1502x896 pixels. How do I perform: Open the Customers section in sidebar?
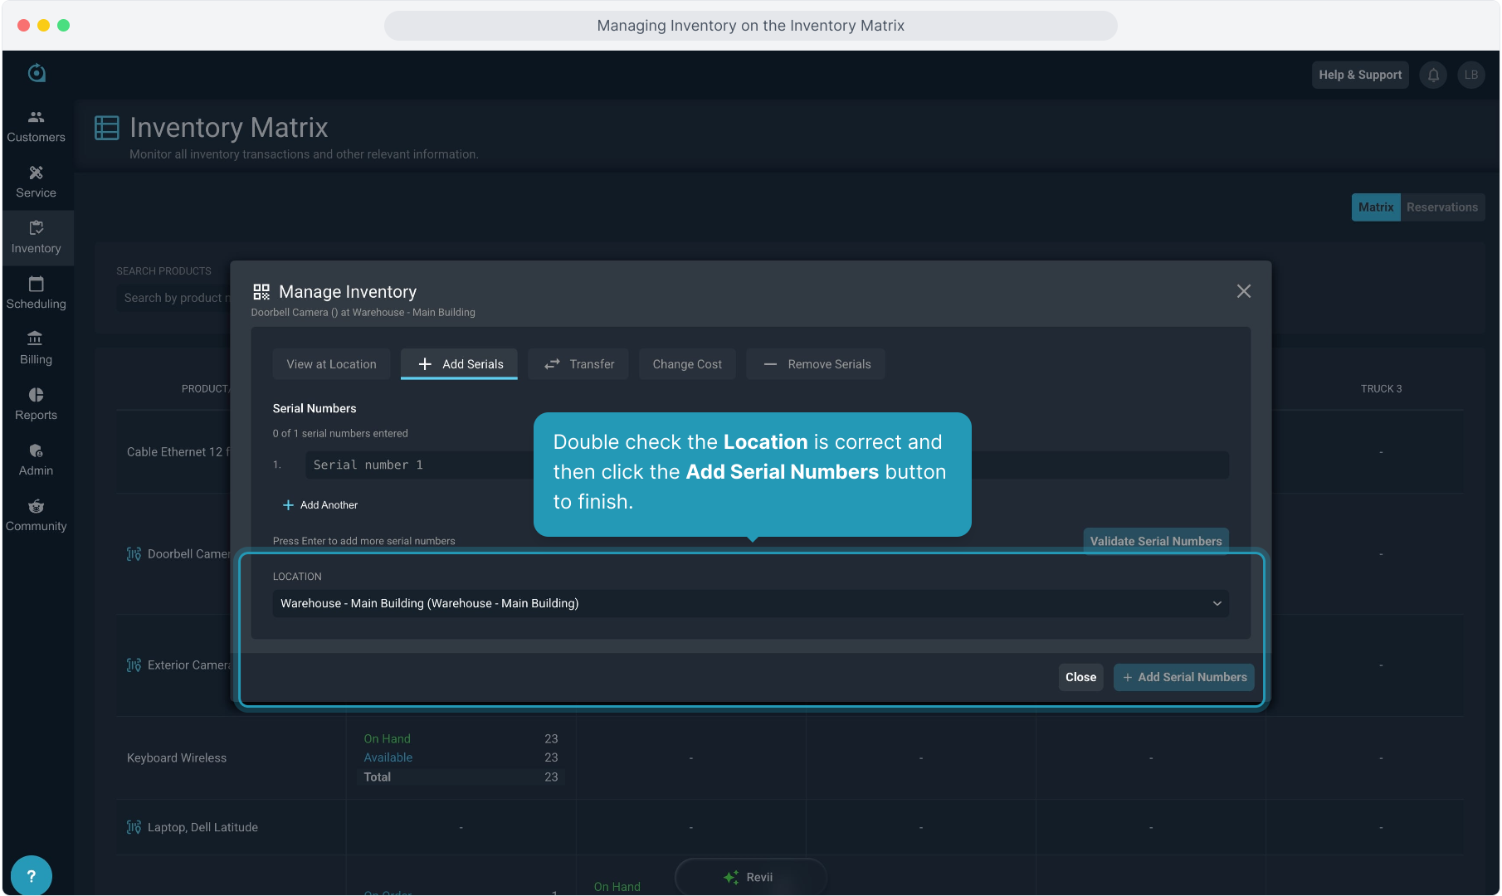tap(36, 126)
